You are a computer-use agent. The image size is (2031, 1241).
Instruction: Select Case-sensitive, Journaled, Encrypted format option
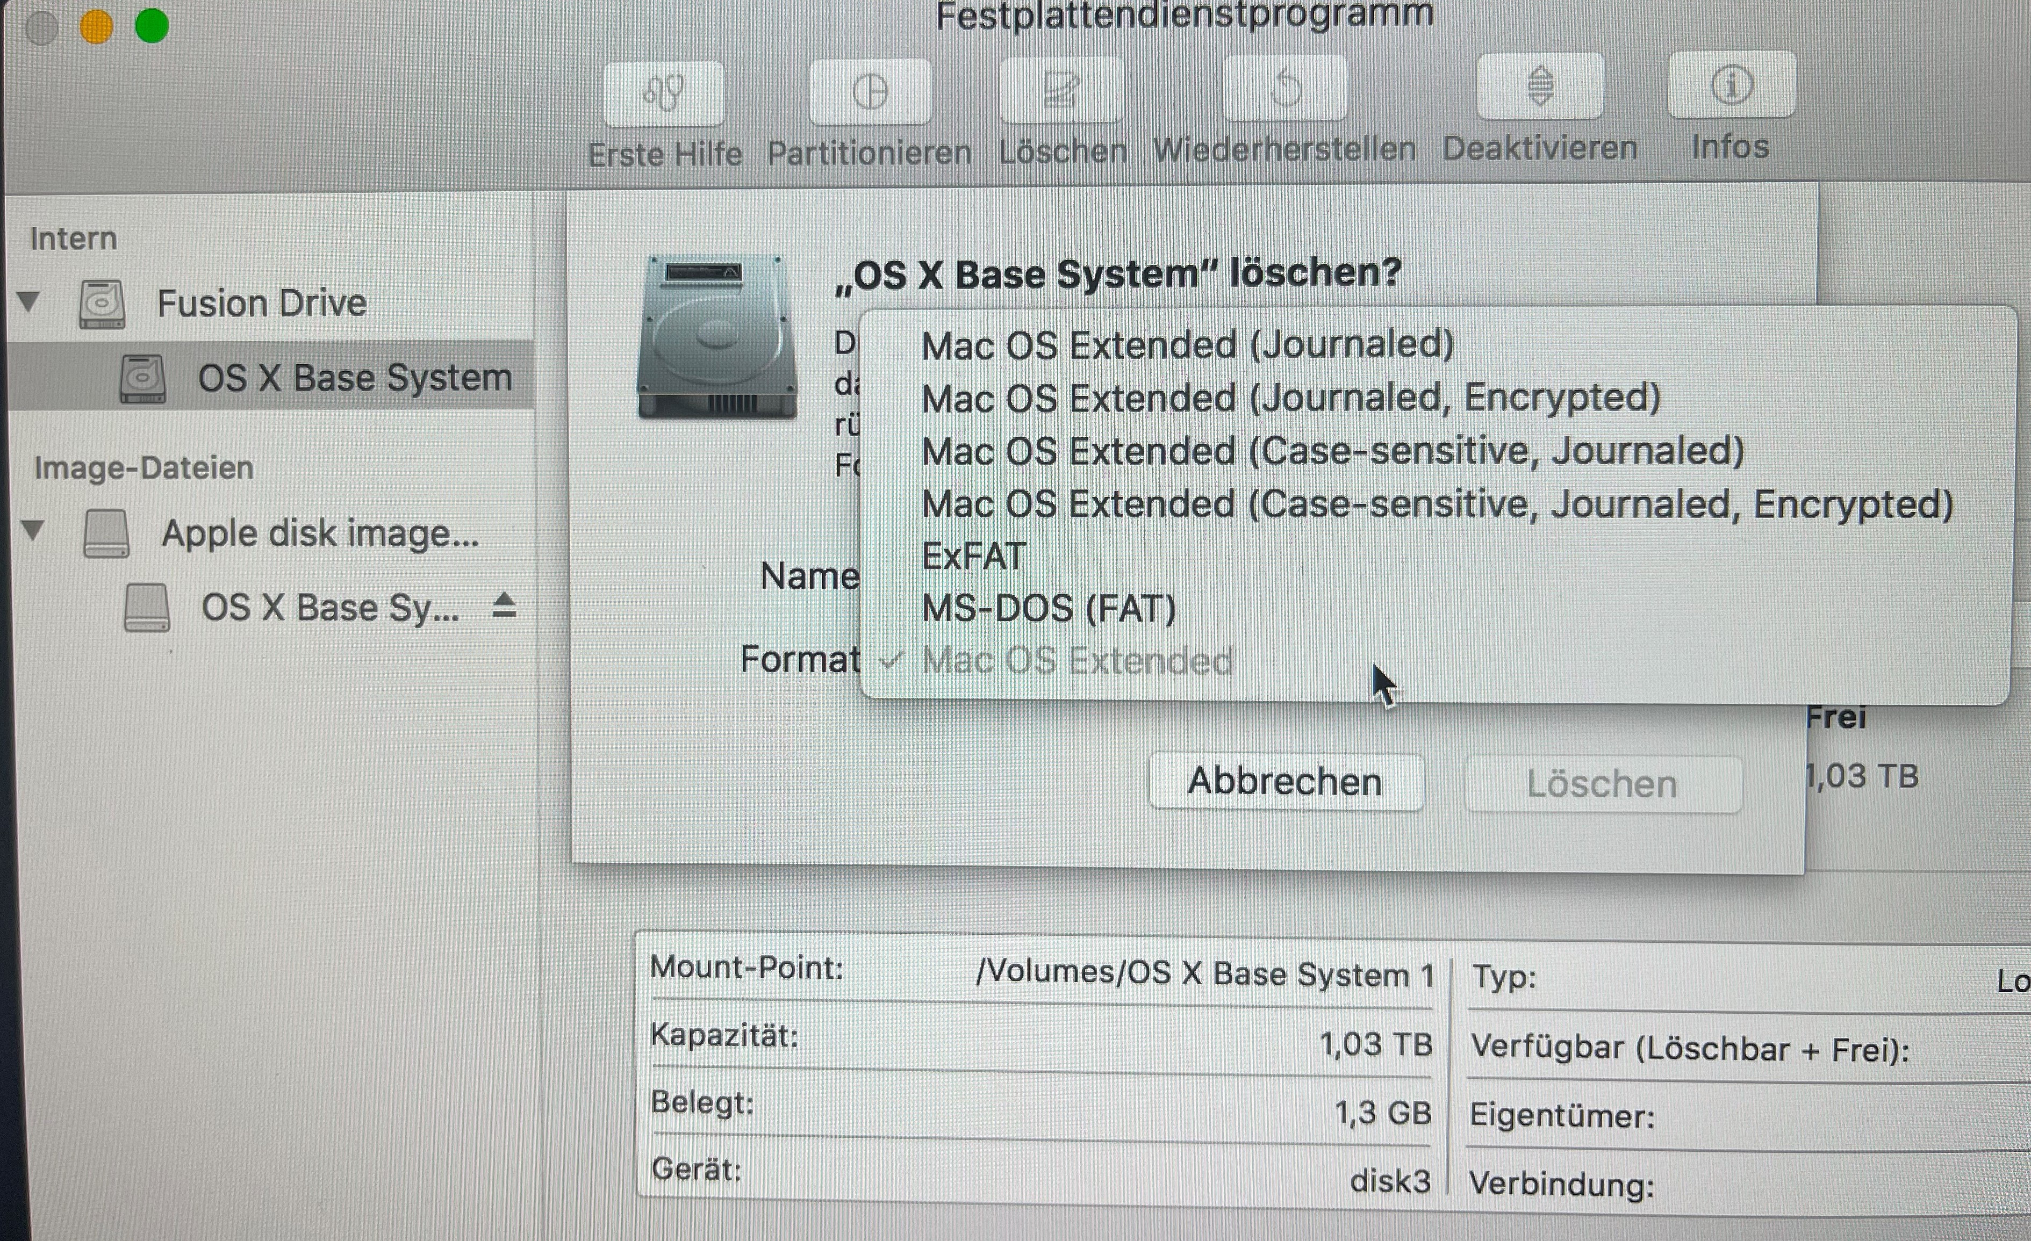tap(1437, 503)
